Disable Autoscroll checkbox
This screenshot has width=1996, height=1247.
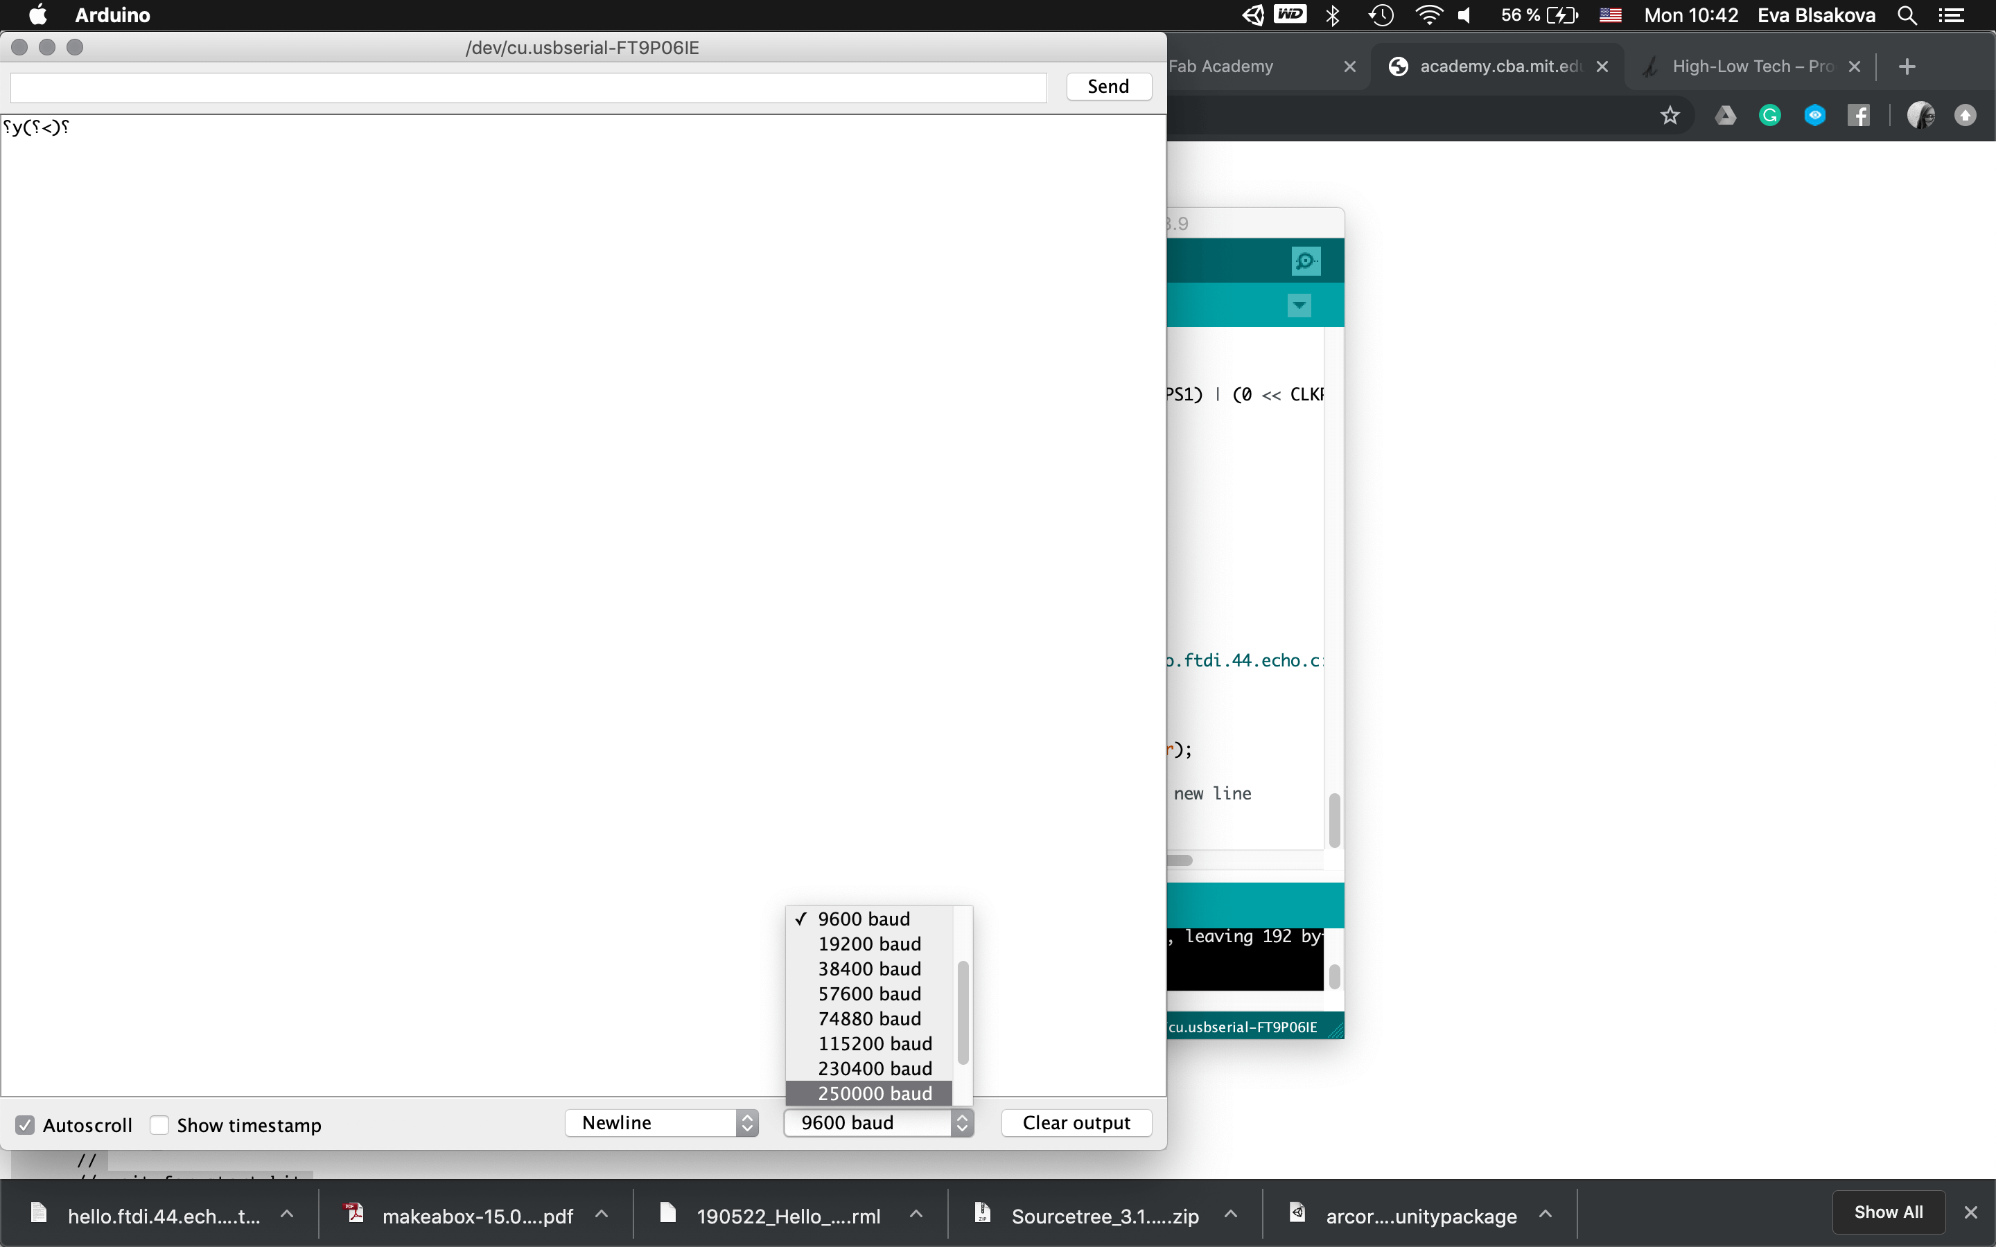[26, 1125]
